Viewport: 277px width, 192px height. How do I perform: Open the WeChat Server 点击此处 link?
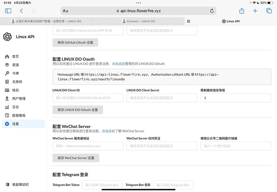tap(108, 131)
